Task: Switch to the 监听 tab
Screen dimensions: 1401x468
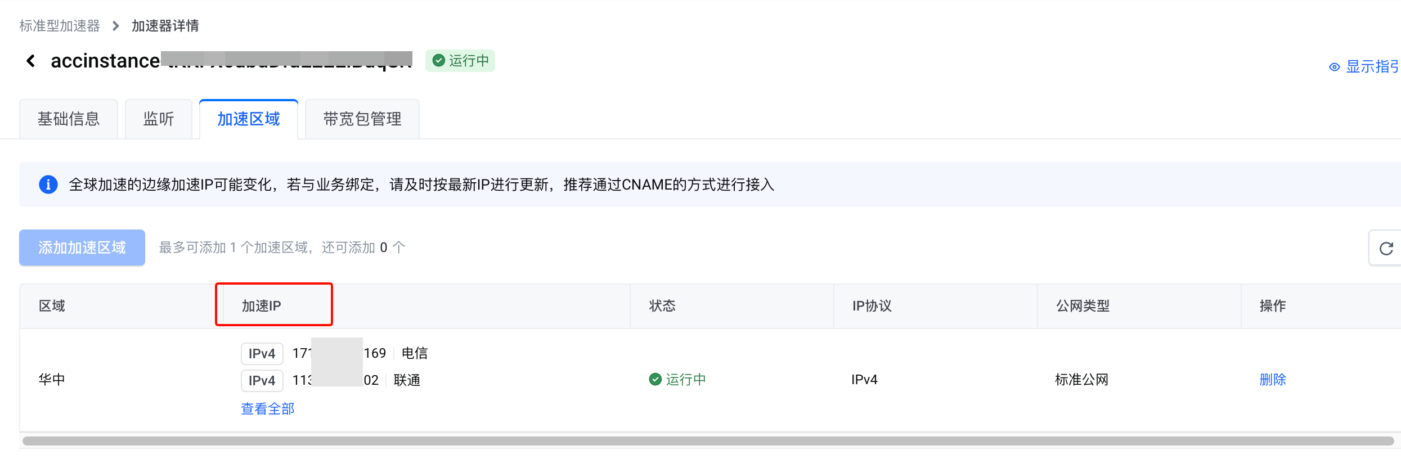Action: [159, 119]
